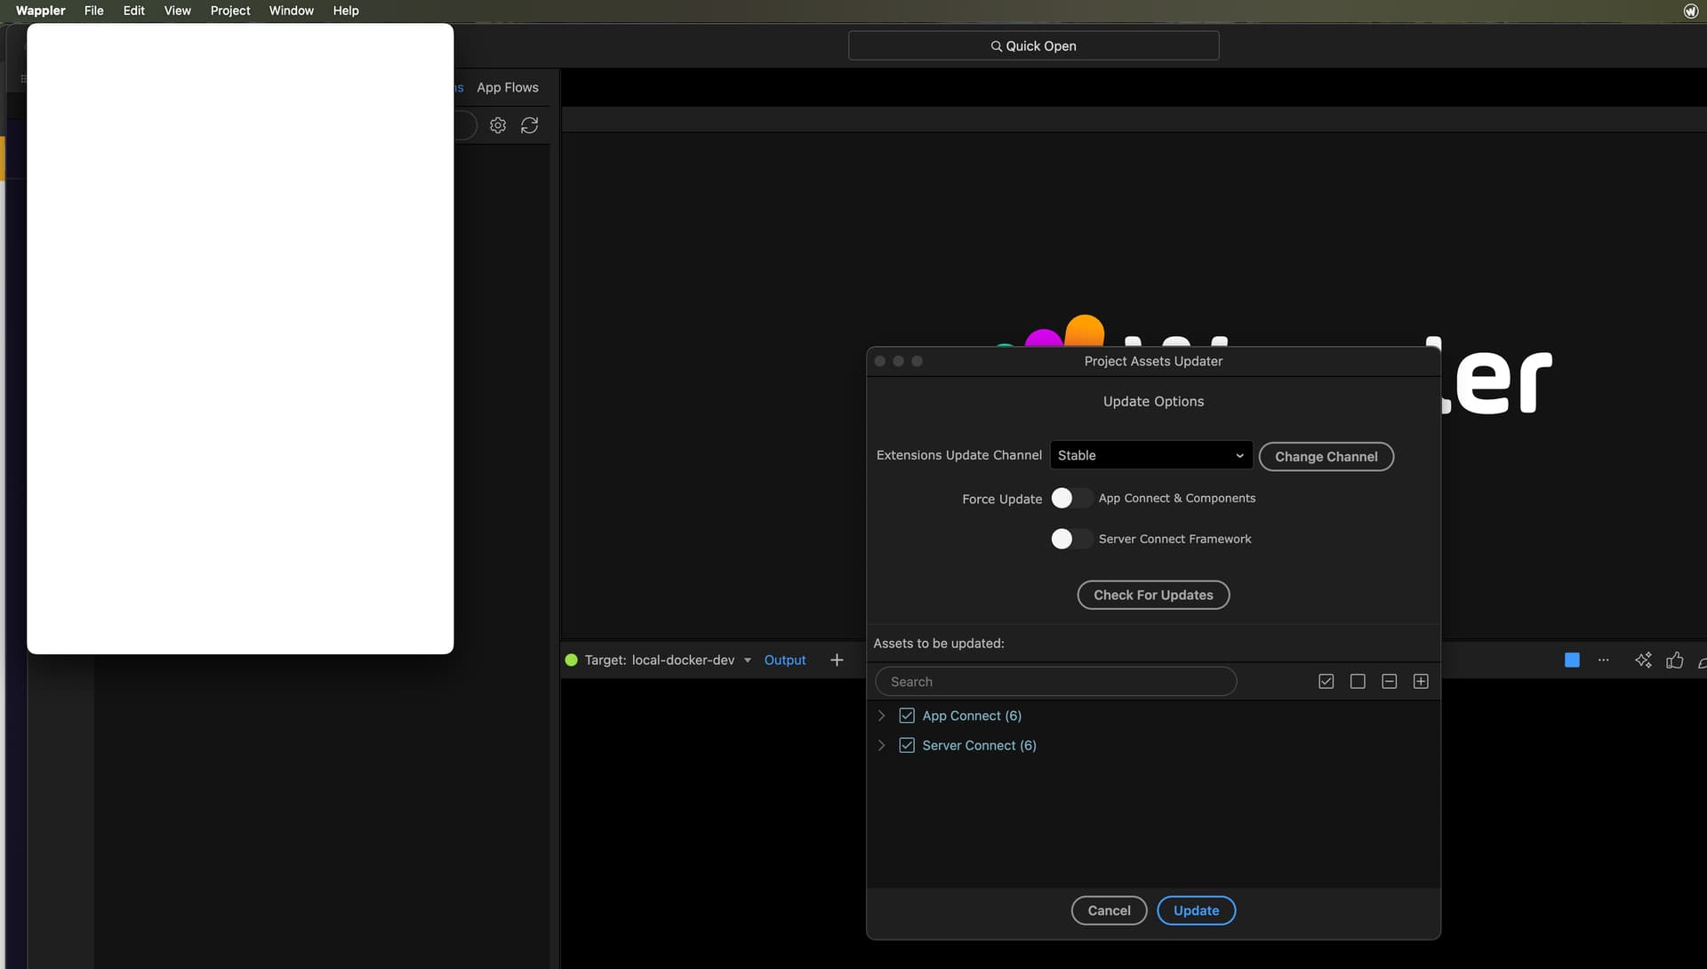Click the select-all checkmark icon in the assets toolbar
This screenshot has height=969, width=1707.
point(1326,681)
